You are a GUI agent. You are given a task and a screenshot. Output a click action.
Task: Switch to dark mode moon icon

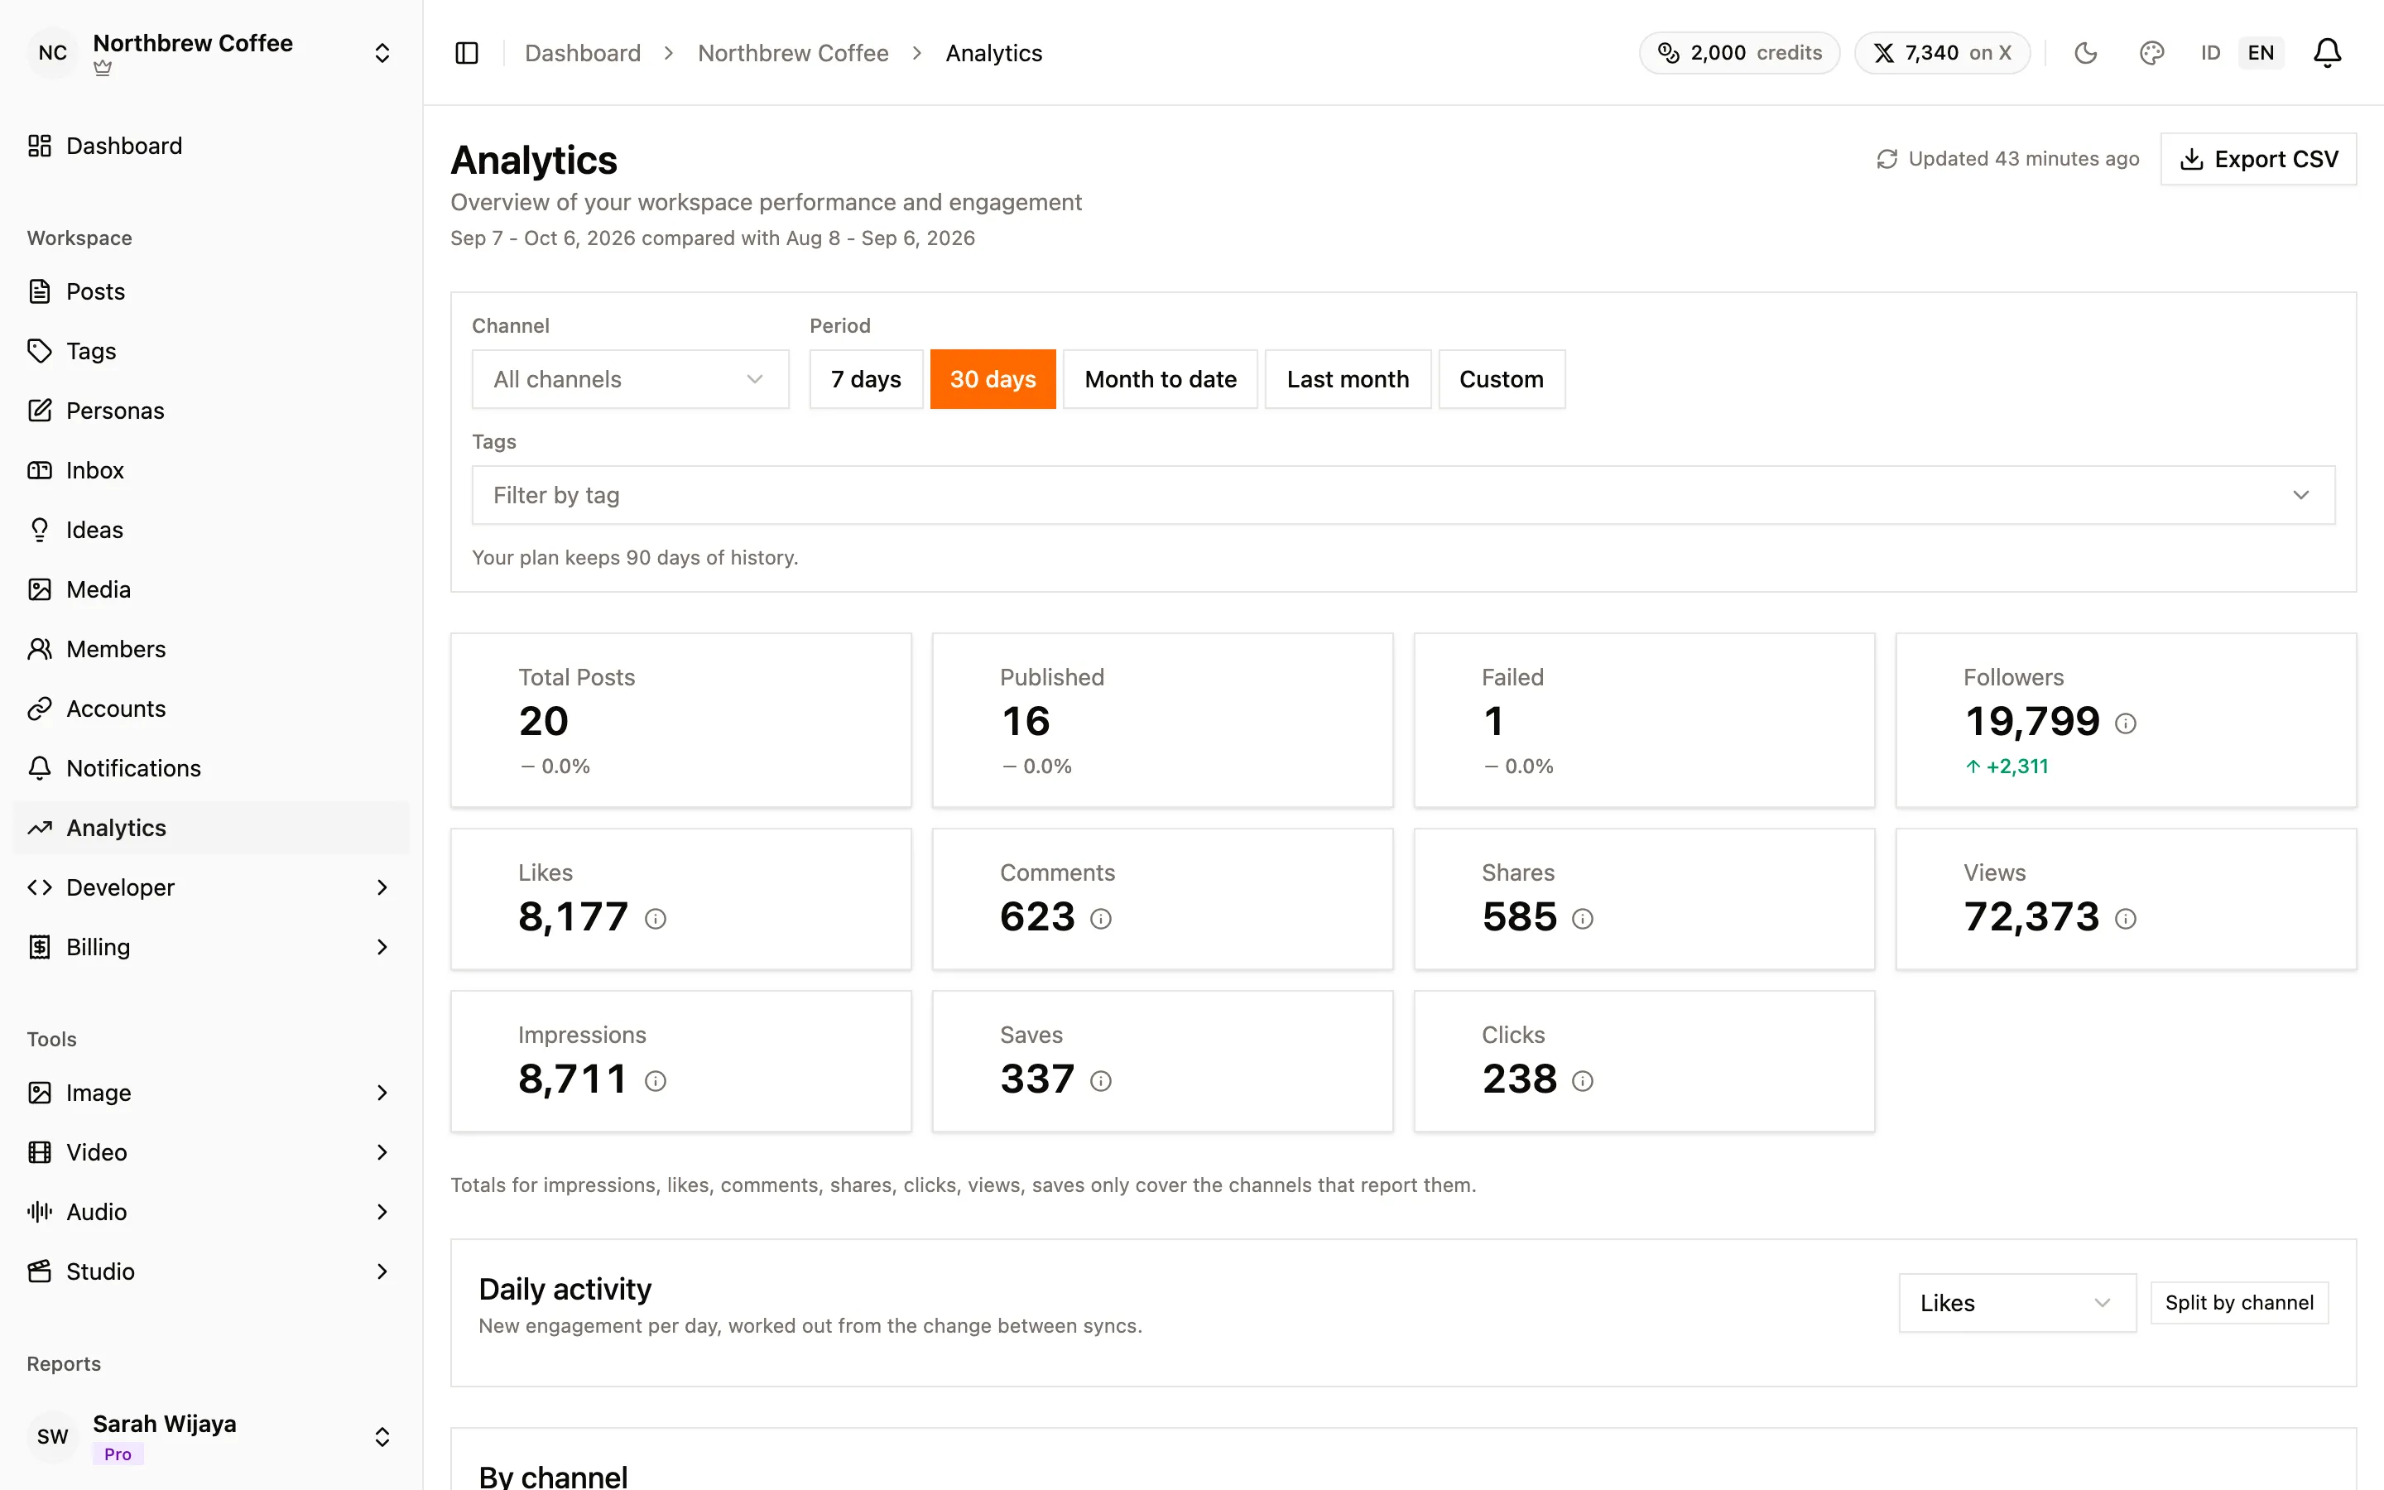2085,53
